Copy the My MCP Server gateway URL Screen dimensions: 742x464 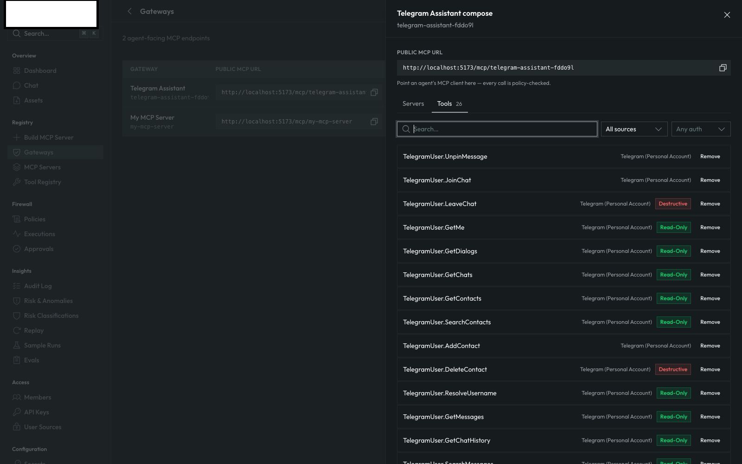374,122
